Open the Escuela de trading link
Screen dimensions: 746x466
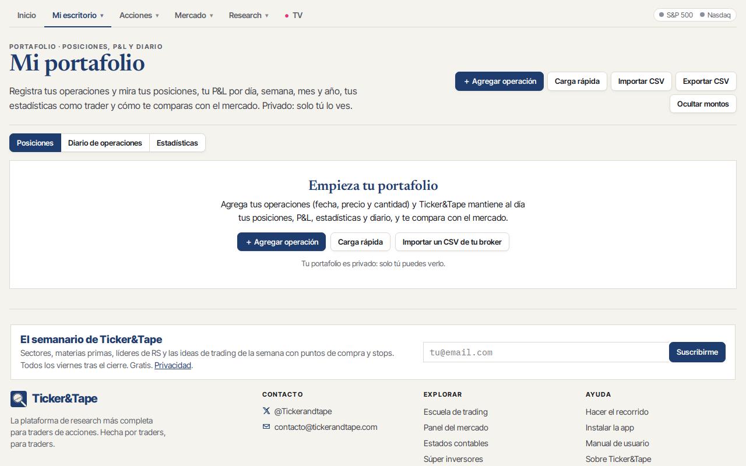pos(456,412)
